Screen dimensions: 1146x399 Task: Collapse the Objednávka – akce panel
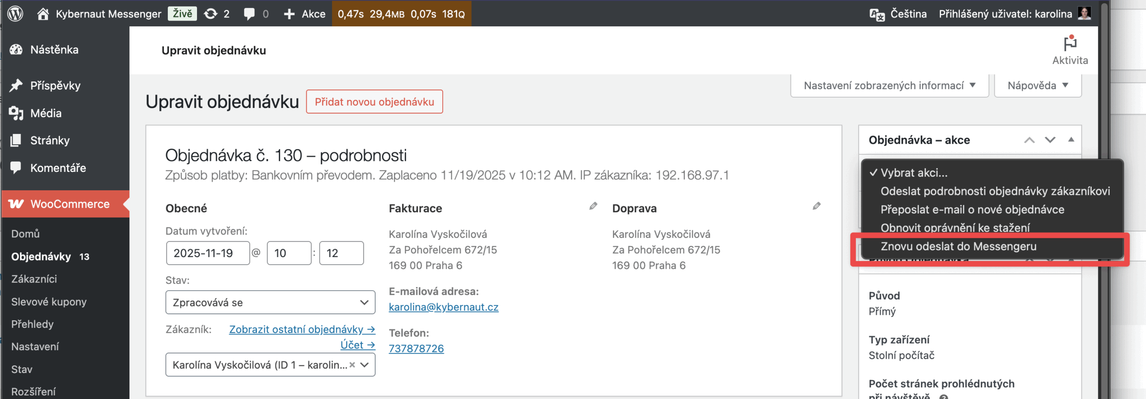point(1071,140)
